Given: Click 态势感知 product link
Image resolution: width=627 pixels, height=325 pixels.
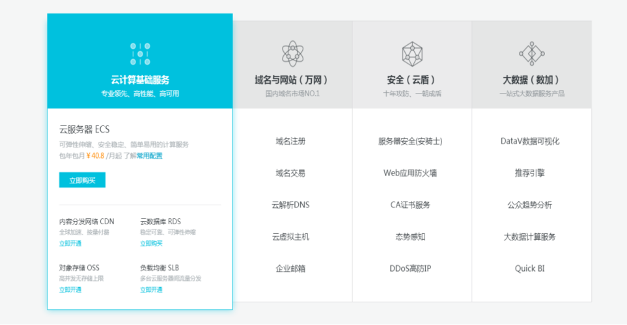Looking at the screenshot, I should click(410, 237).
